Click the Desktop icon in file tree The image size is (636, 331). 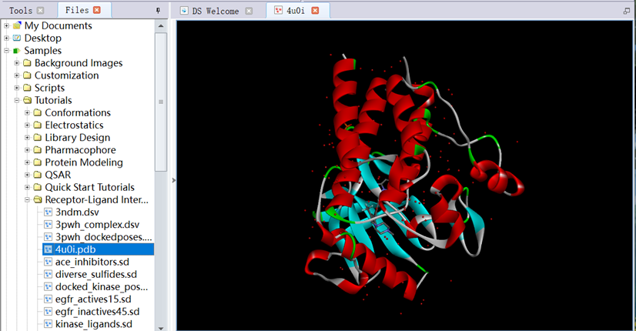coord(17,38)
